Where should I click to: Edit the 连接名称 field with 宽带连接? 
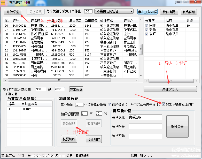tap(145, 117)
